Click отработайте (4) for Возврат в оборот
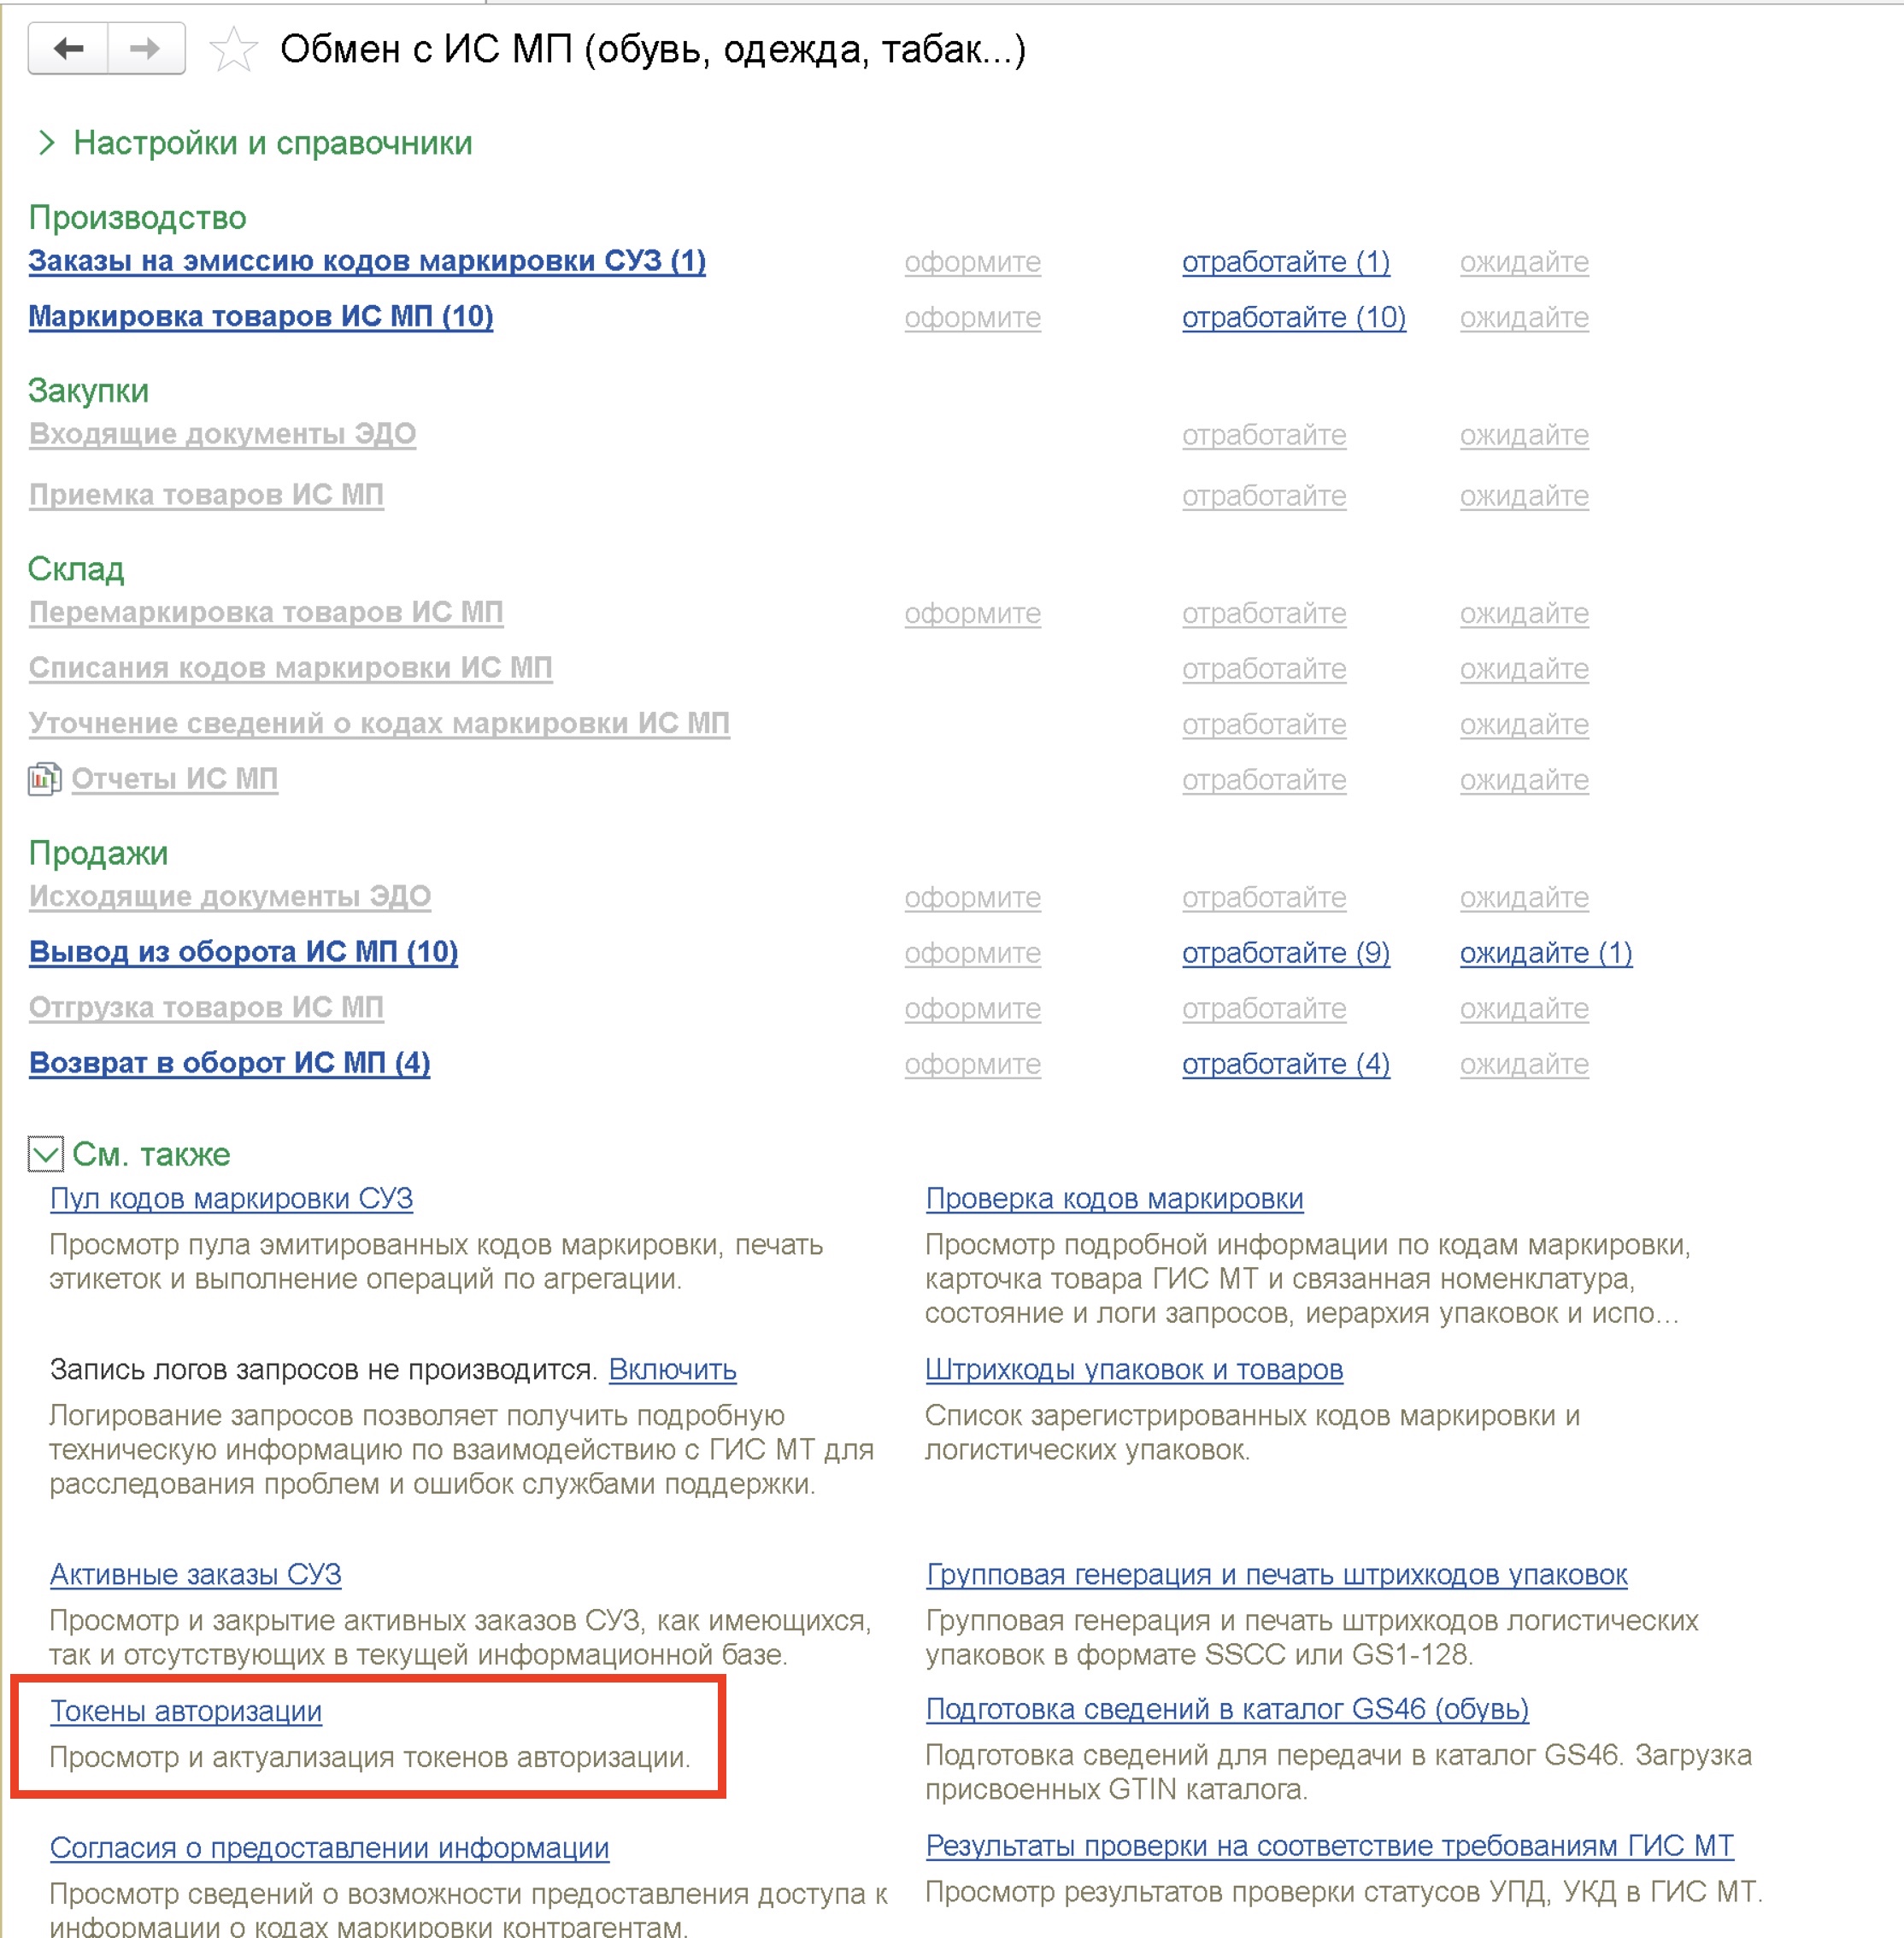Viewport: 1904px width, 1938px height. point(1286,1064)
